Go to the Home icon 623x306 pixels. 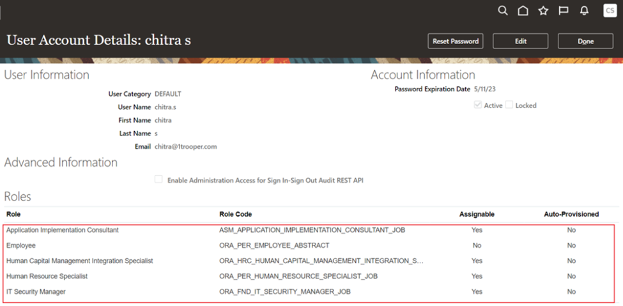[x=523, y=11]
